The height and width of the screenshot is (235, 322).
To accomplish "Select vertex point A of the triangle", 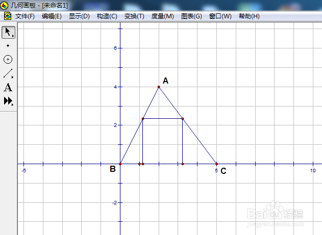I will [x=159, y=87].
